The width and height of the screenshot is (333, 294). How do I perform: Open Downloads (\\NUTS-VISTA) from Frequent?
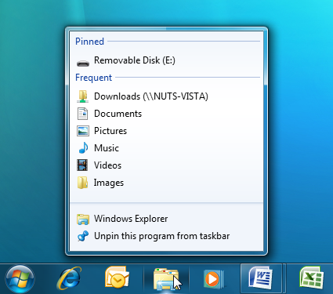coord(167,96)
